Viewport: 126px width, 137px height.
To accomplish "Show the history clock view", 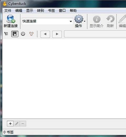I will coord(23,34).
